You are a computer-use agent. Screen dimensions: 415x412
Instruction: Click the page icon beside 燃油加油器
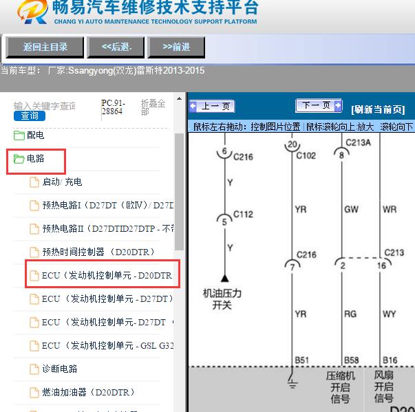coord(34,392)
